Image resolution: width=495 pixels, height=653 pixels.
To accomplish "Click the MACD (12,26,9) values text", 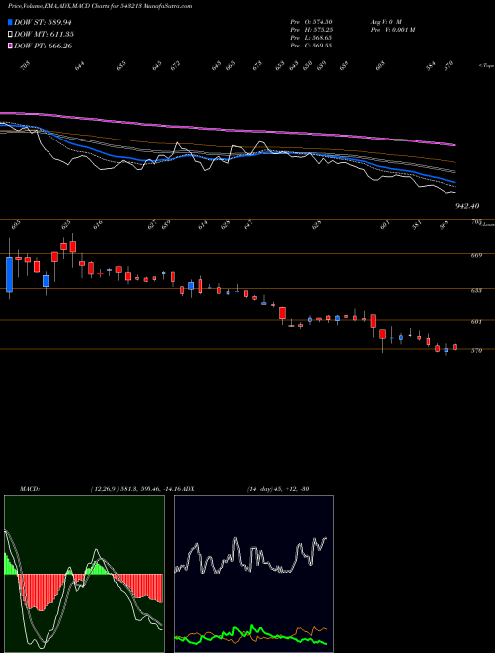I will pyautogui.click(x=137, y=488).
